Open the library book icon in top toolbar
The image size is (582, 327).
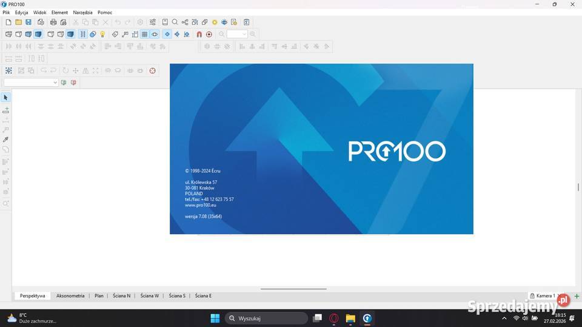(x=165, y=22)
